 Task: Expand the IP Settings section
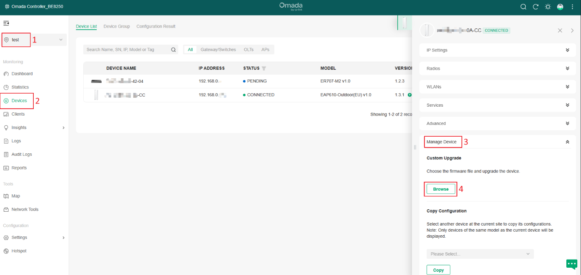point(497,50)
